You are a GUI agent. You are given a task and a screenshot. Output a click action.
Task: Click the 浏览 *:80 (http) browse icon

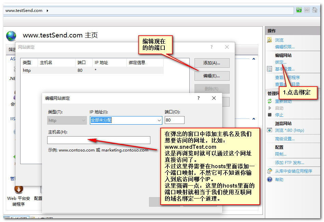point(270,130)
